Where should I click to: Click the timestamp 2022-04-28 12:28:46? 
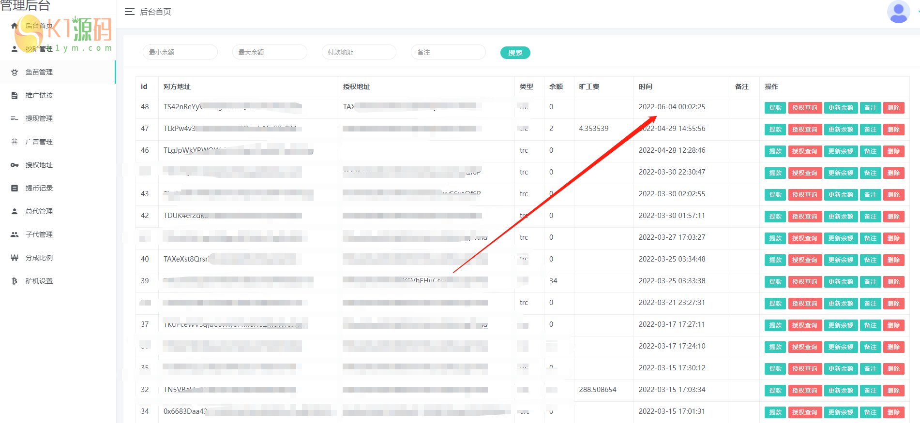click(x=672, y=150)
